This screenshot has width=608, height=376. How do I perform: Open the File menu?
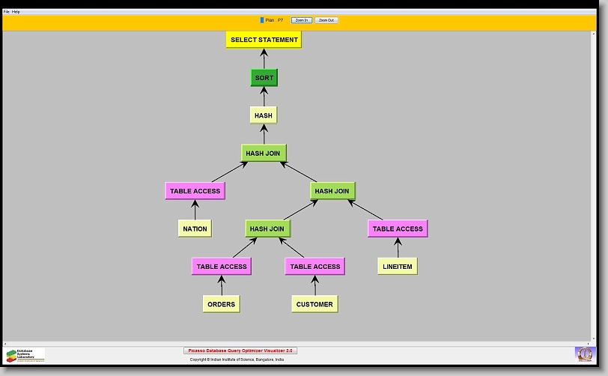[x=7, y=12]
